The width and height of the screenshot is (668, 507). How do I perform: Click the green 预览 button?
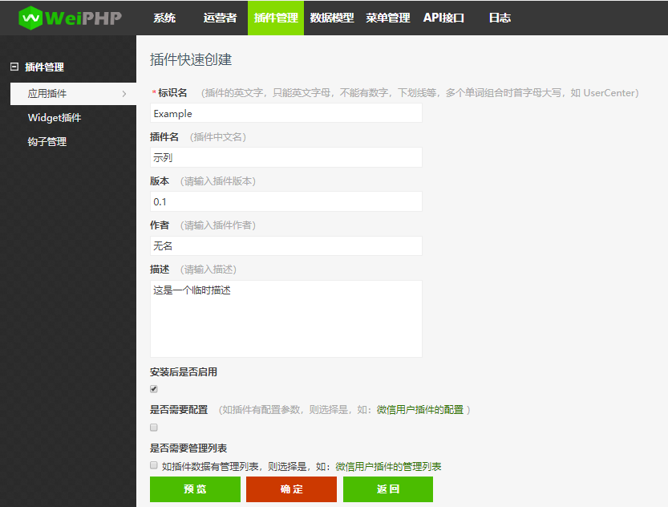195,489
